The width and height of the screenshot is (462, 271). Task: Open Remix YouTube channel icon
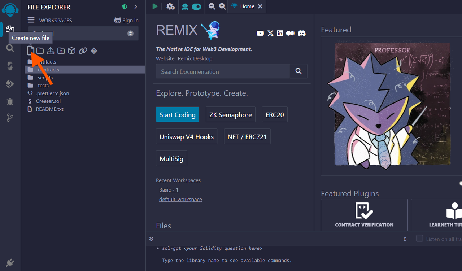[260, 33]
